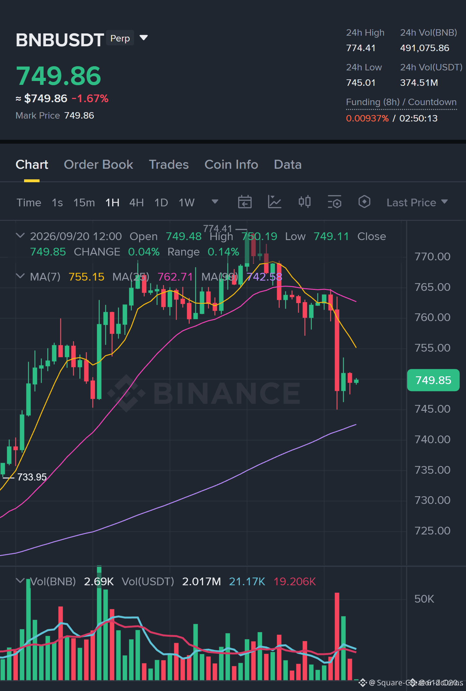Select the candlestick chart type icon

click(304, 202)
